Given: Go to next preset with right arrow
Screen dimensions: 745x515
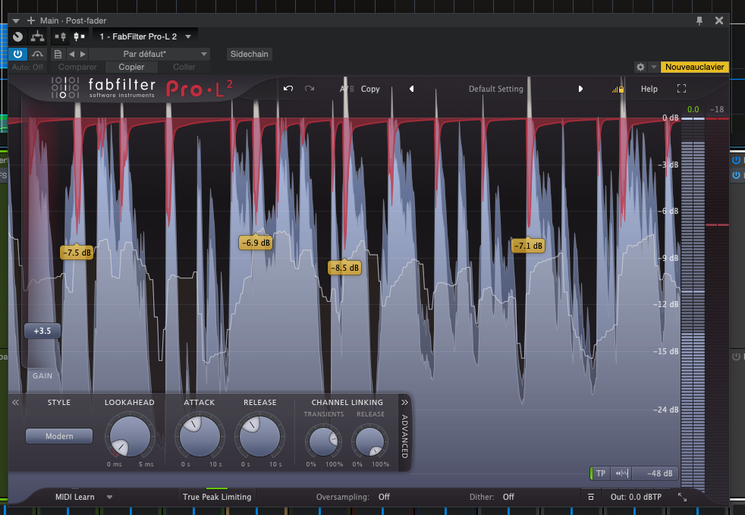Looking at the screenshot, I should tap(580, 89).
